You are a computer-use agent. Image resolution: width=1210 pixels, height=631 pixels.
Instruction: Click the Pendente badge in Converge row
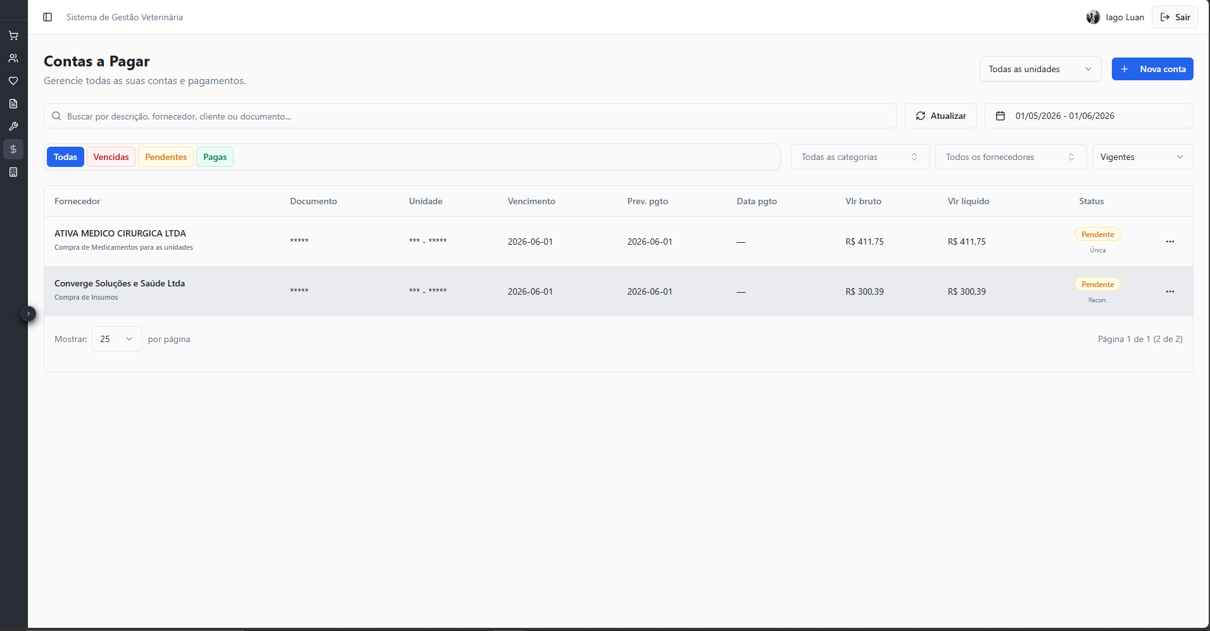(1097, 285)
